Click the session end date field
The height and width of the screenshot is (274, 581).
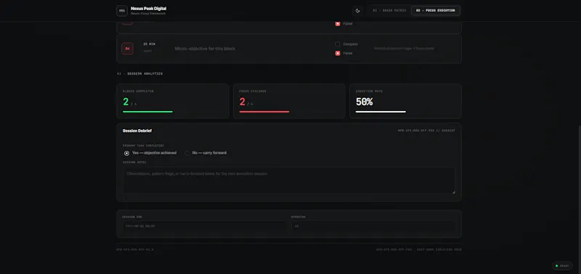tap(205, 226)
